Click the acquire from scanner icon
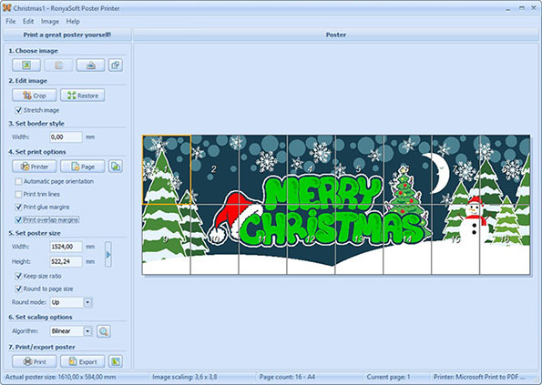Screen dimensions: 542x385 [90, 66]
